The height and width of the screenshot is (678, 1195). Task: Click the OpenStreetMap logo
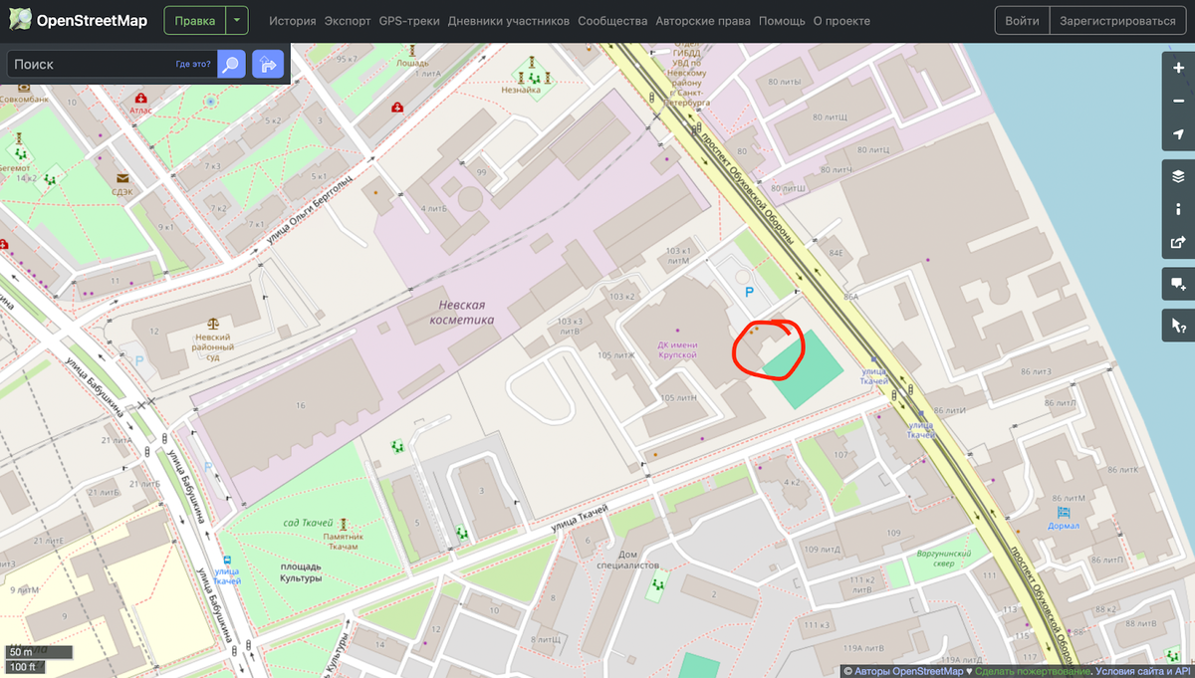(76, 20)
